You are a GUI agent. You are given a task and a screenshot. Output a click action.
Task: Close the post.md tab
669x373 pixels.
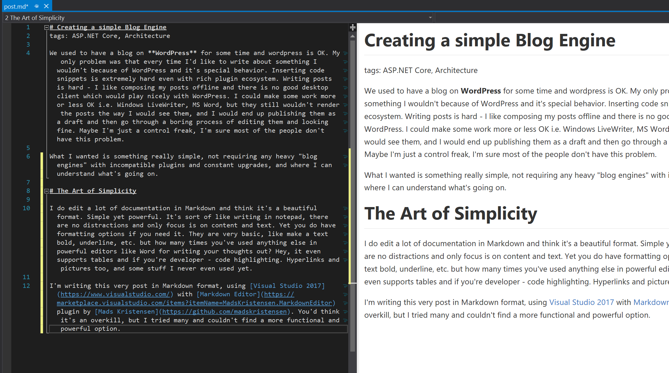point(46,6)
